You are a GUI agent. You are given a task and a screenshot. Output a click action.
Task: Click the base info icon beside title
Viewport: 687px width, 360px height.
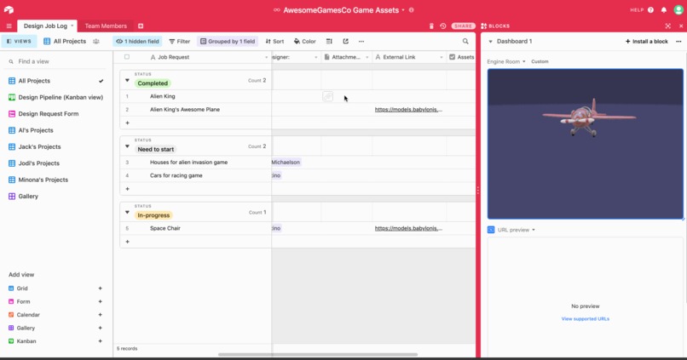412,9
